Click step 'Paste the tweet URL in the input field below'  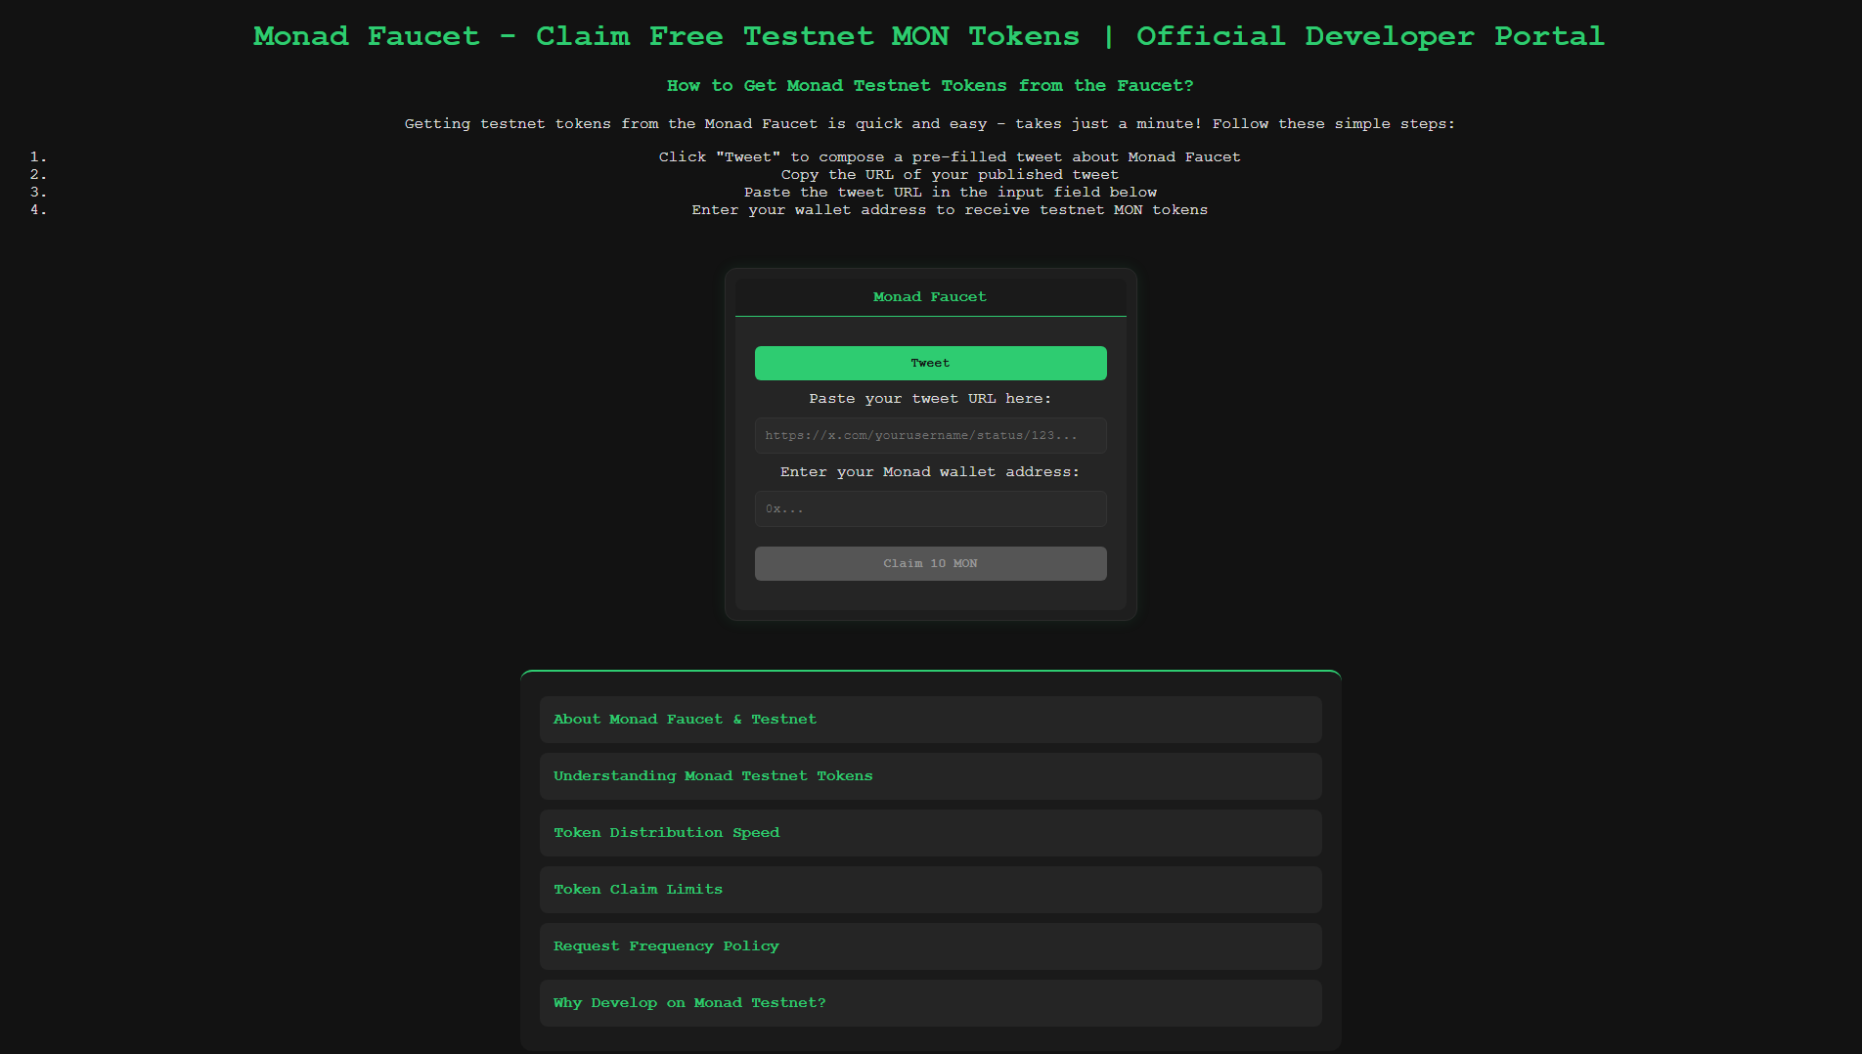[x=950, y=193]
